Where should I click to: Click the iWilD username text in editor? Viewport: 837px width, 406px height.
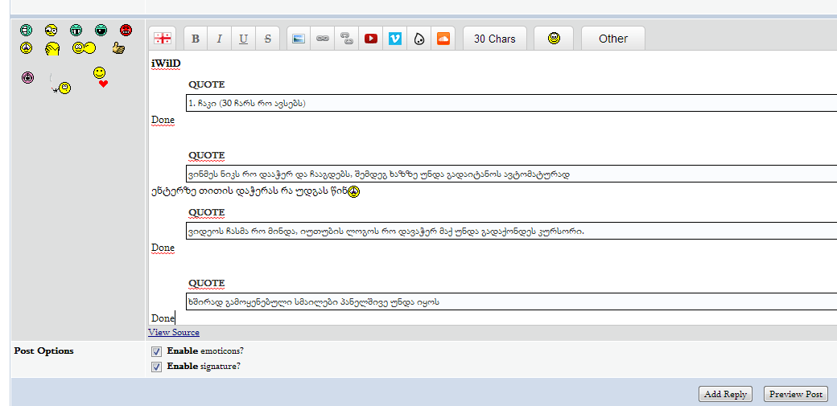(166, 64)
